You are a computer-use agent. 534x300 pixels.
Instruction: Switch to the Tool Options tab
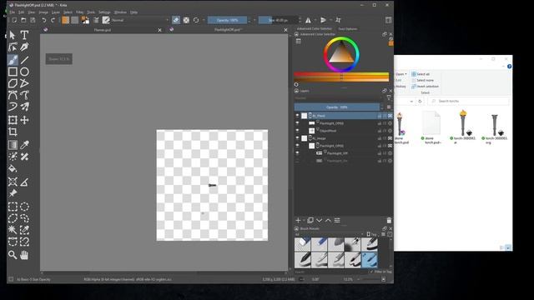point(348,29)
